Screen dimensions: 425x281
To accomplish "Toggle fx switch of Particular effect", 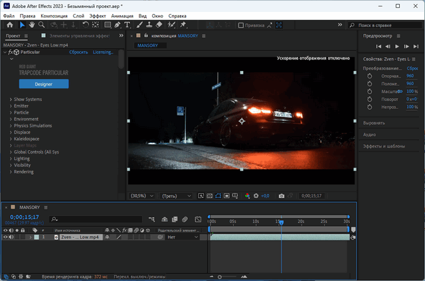I will (x=11, y=52).
